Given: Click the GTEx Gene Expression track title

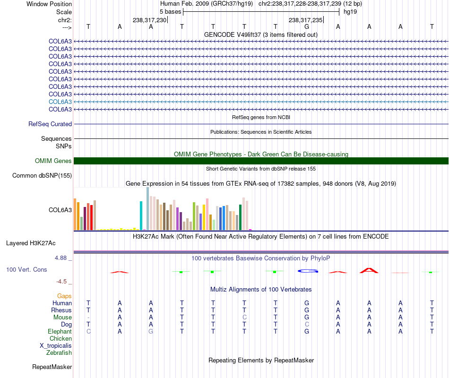Looking at the screenshot, I should coord(261,183).
